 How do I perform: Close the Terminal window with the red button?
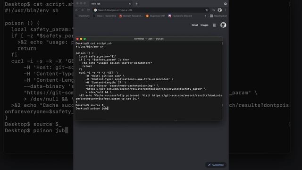coord(77,39)
